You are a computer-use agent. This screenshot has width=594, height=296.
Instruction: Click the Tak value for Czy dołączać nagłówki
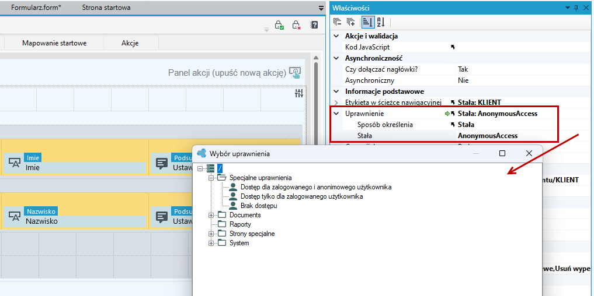[463, 69]
